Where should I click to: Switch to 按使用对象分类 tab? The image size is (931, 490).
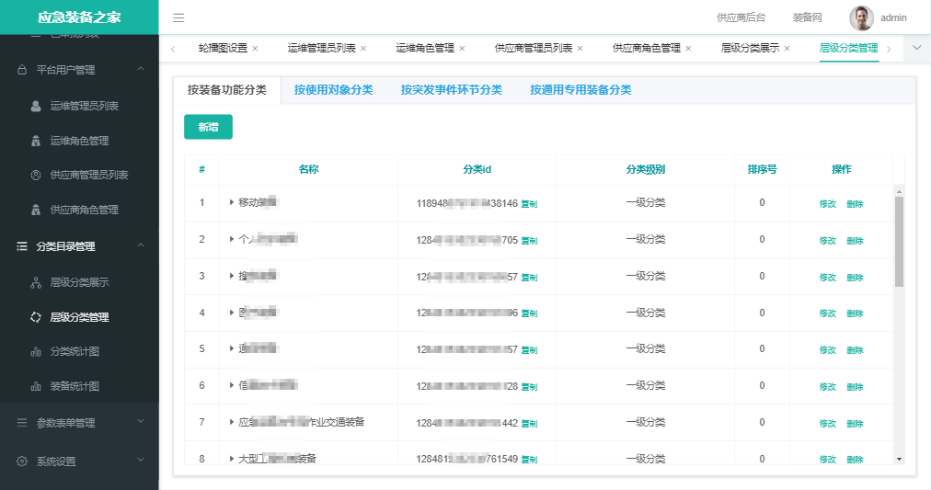[333, 90]
